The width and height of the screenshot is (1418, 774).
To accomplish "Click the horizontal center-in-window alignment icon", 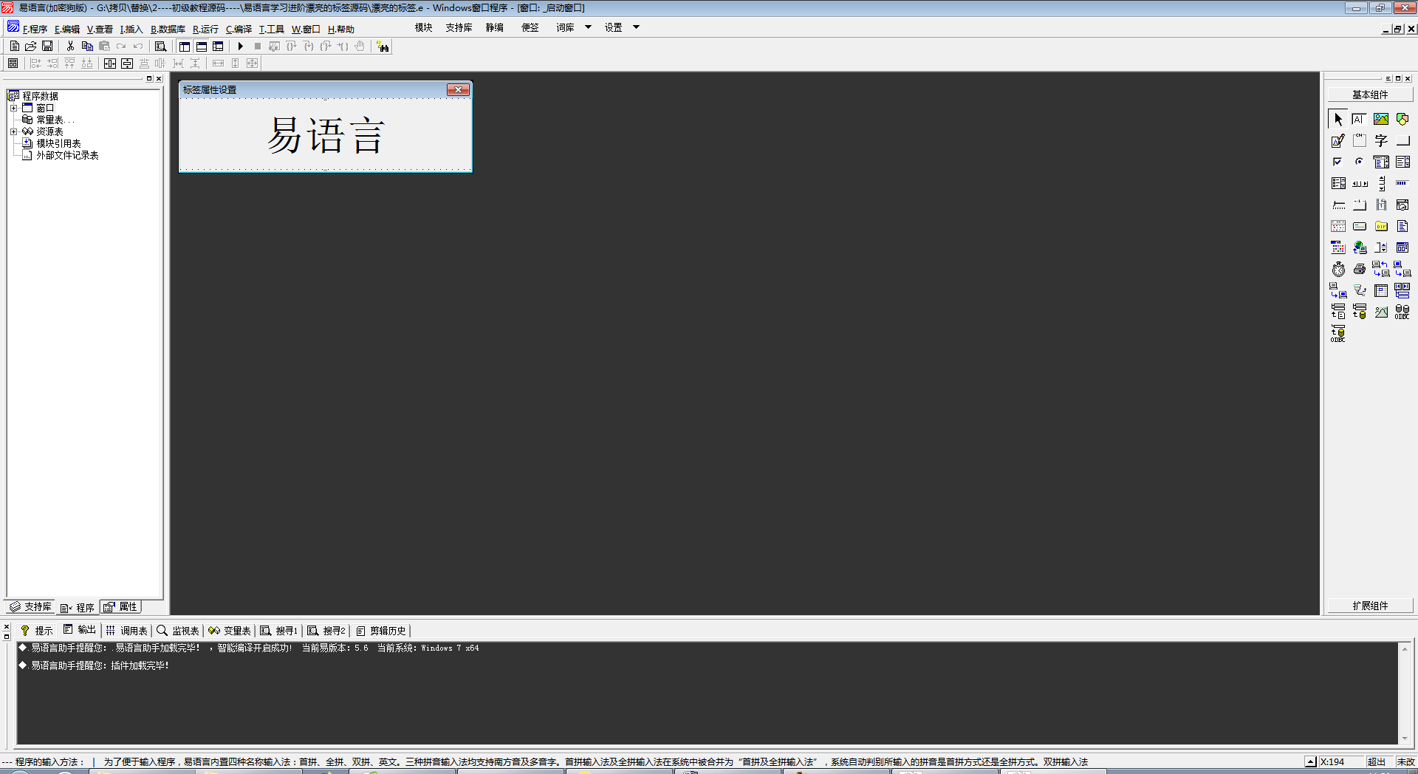I will [110, 64].
